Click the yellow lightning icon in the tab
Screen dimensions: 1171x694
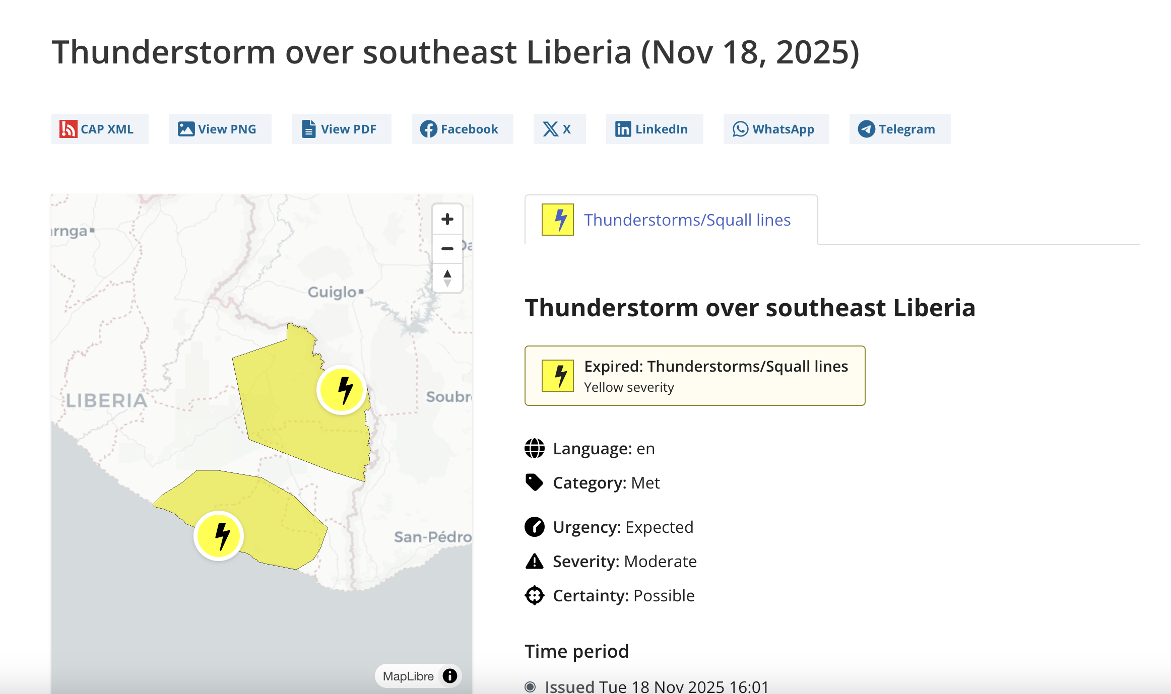click(x=557, y=220)
